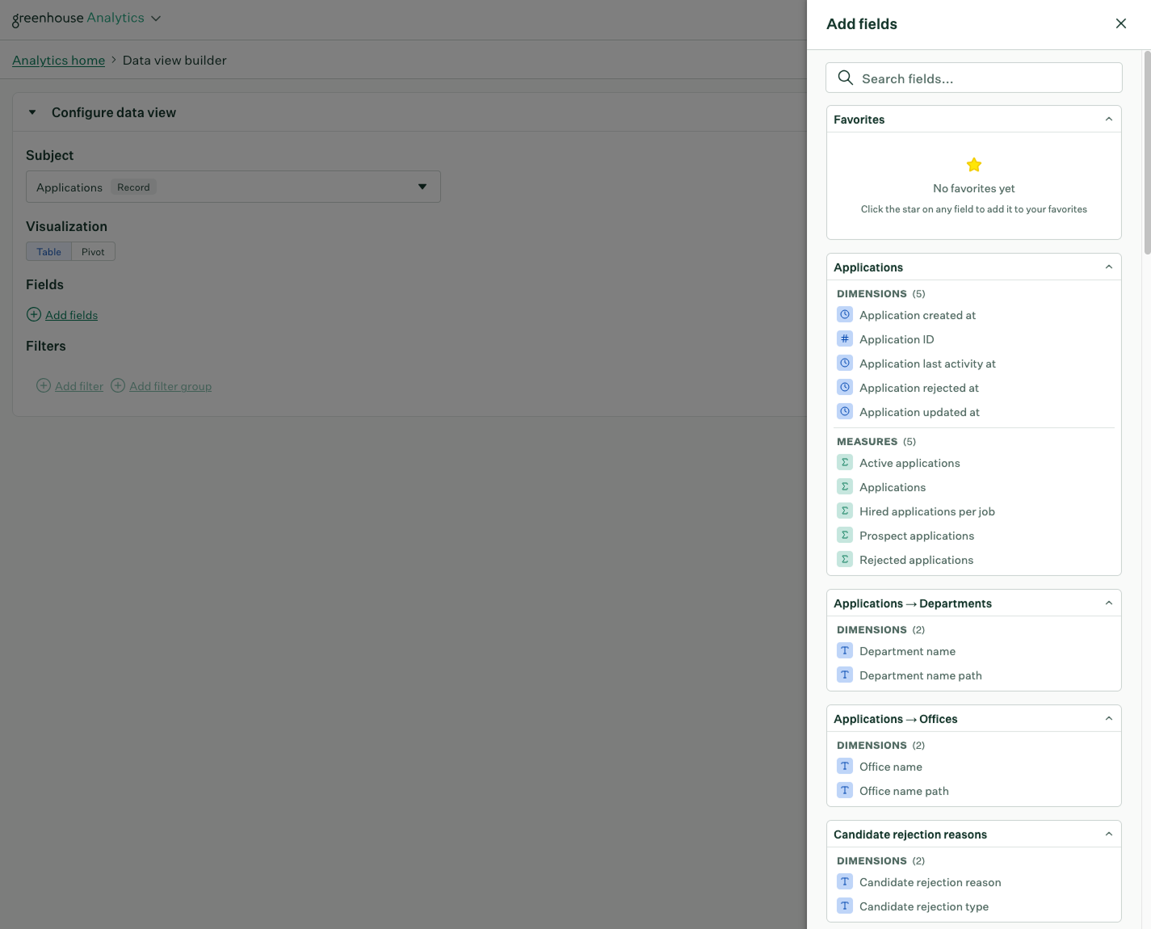Click the panel vertical scrollbar

point(1147,153)
